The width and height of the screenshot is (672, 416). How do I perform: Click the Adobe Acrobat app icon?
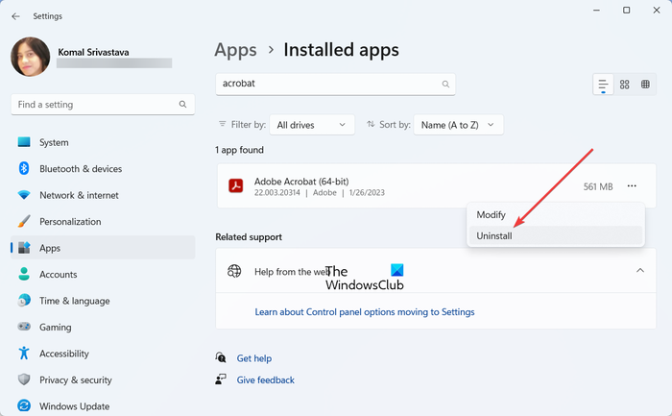tap(235, 186)
